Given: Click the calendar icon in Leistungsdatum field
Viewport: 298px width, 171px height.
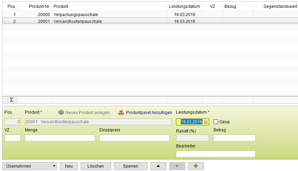Looking at the screenshot, I should click(x=206, y=122).
